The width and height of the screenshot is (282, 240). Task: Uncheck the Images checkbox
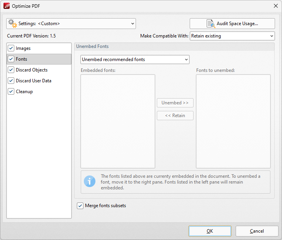pos(11,48)
